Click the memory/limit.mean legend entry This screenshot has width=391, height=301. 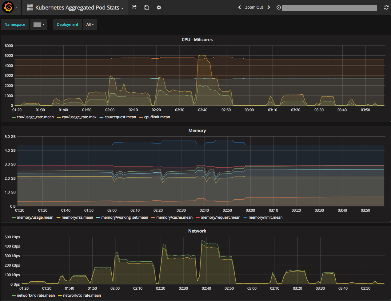(x=265, y=217)
